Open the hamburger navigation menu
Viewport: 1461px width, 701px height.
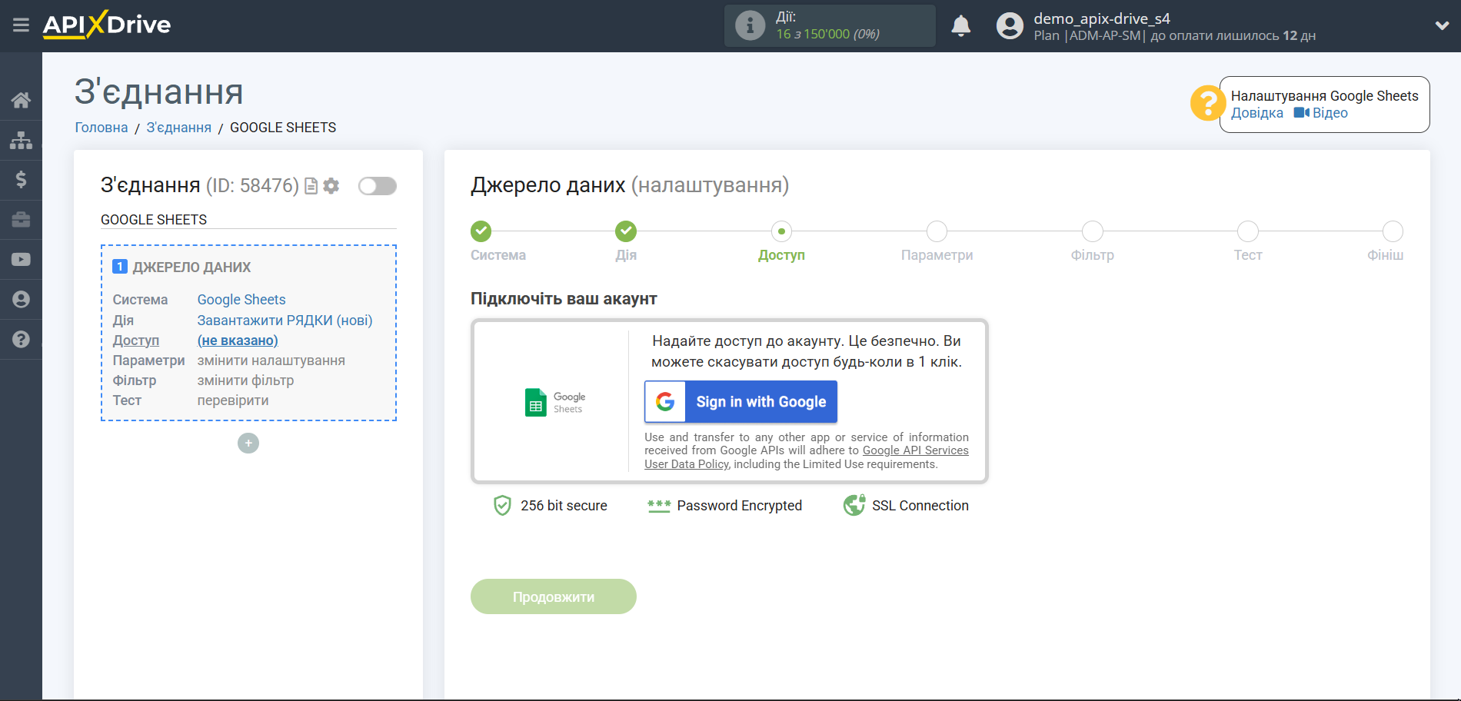pos(21,25)
